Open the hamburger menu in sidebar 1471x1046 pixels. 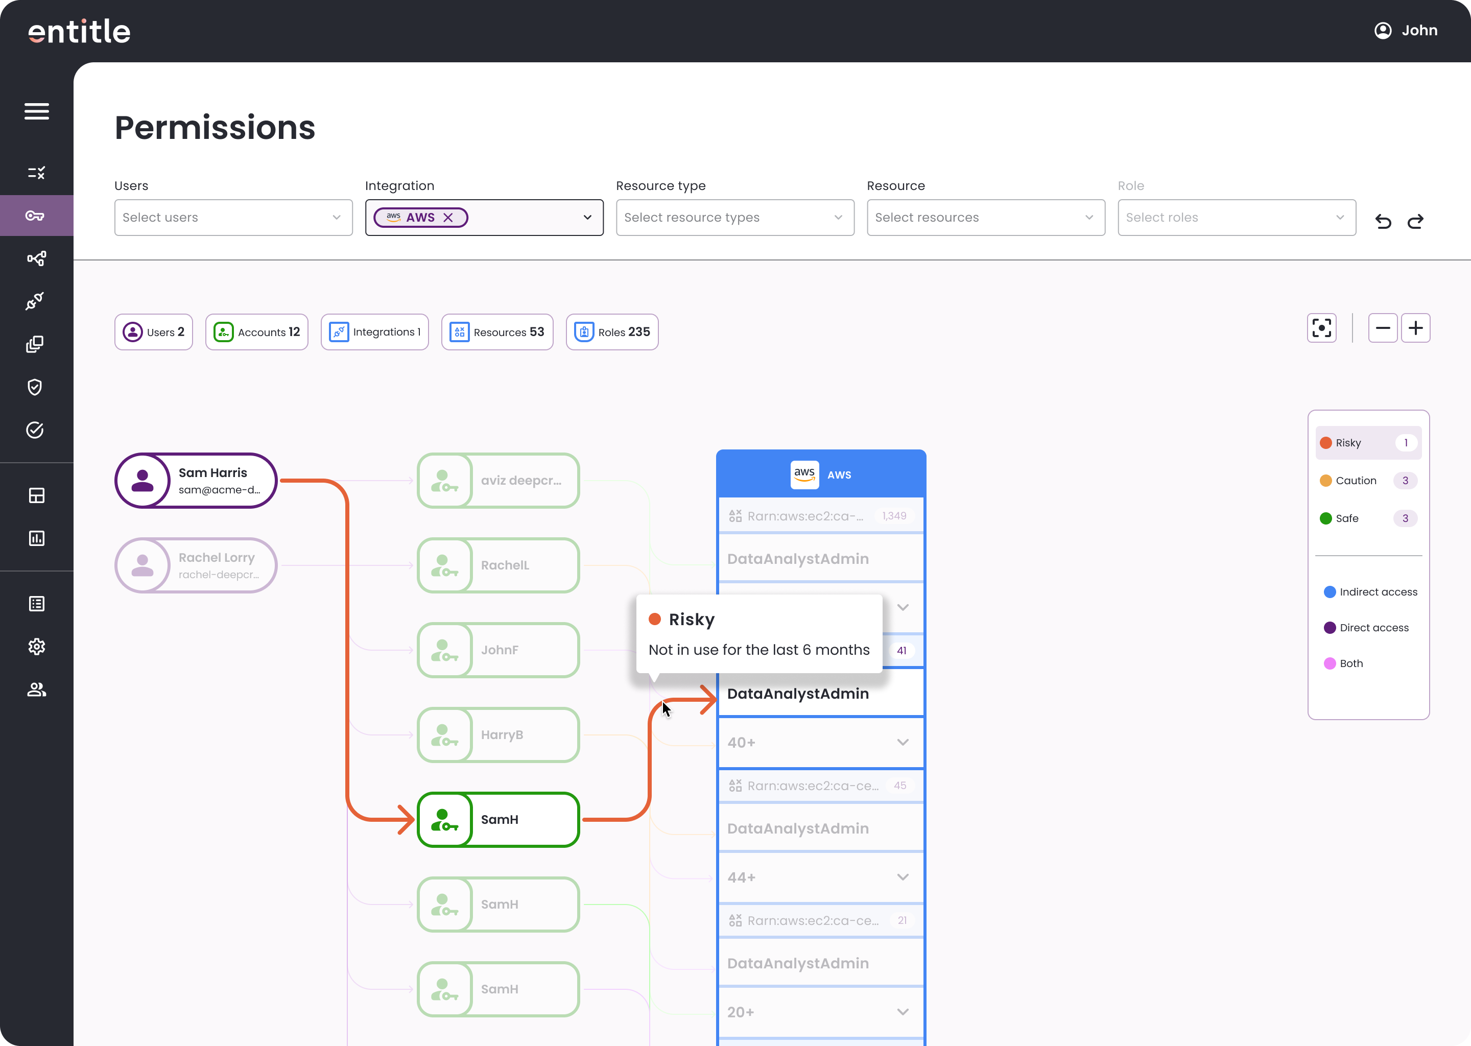point(37,111)
